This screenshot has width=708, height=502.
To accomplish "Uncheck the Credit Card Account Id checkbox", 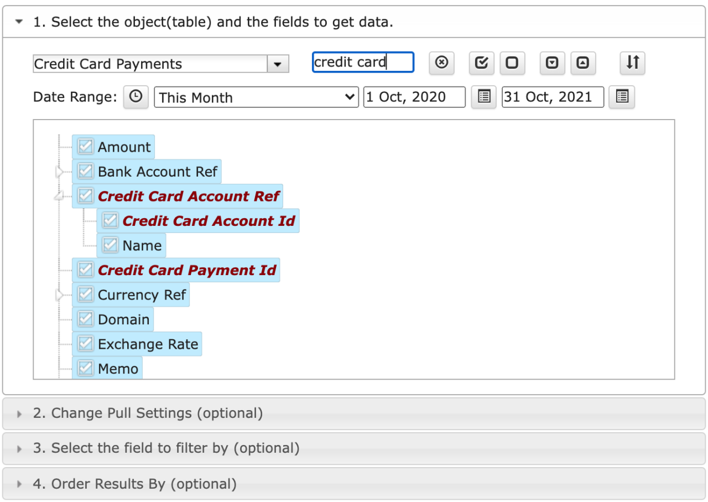I will coord(110,221).
